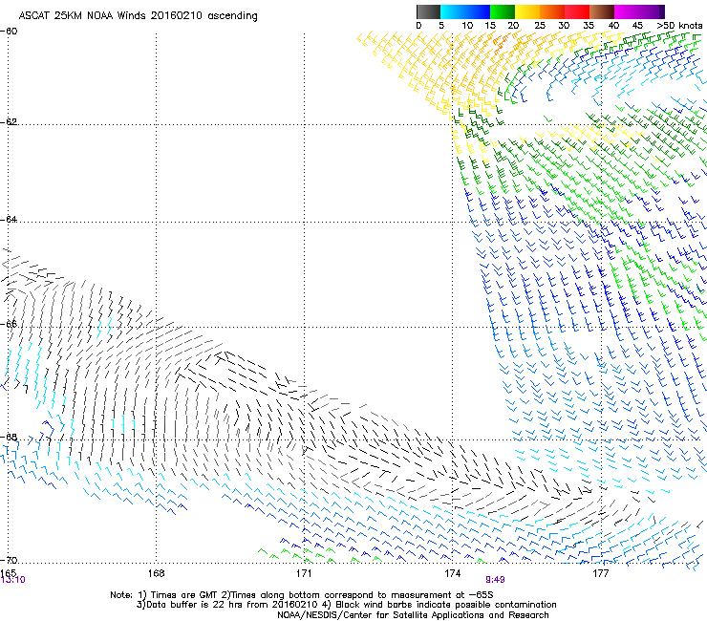Click the purple '9:49' pass time label
This screenshot has height=621, width=707.
pos(495,580)
